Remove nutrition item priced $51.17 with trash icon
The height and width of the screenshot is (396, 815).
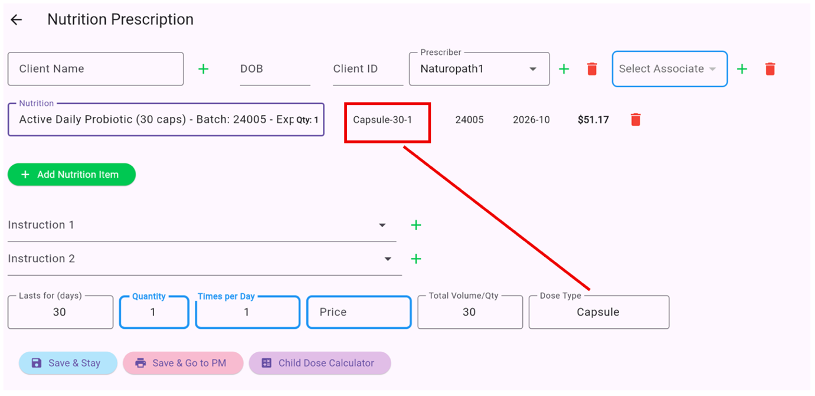[x=635, y=120]
